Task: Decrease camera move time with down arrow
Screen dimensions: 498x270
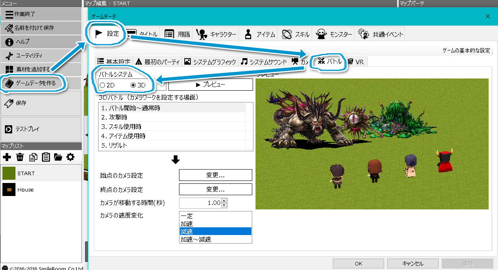Action: click(224, 205)
